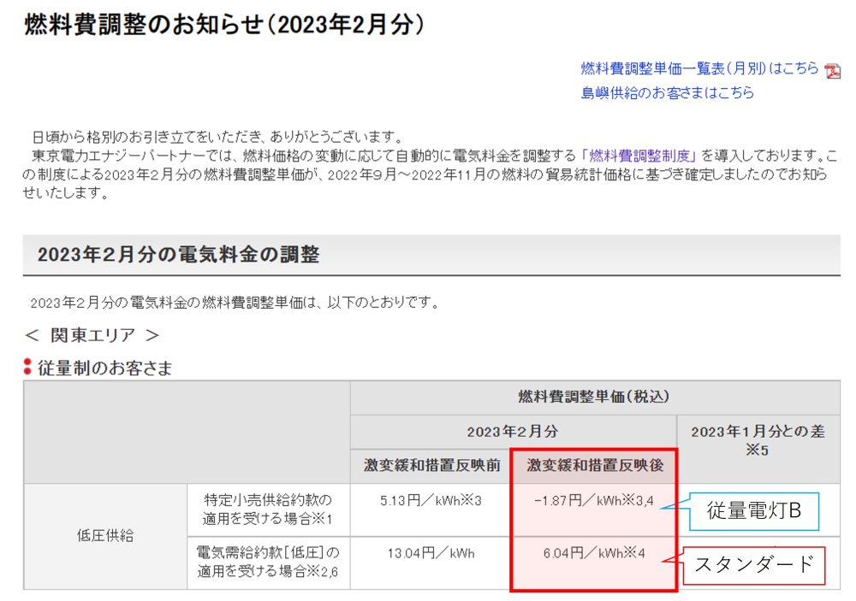Click the 2023年2月分の電気料金の調整 section heading

(178, 255)
